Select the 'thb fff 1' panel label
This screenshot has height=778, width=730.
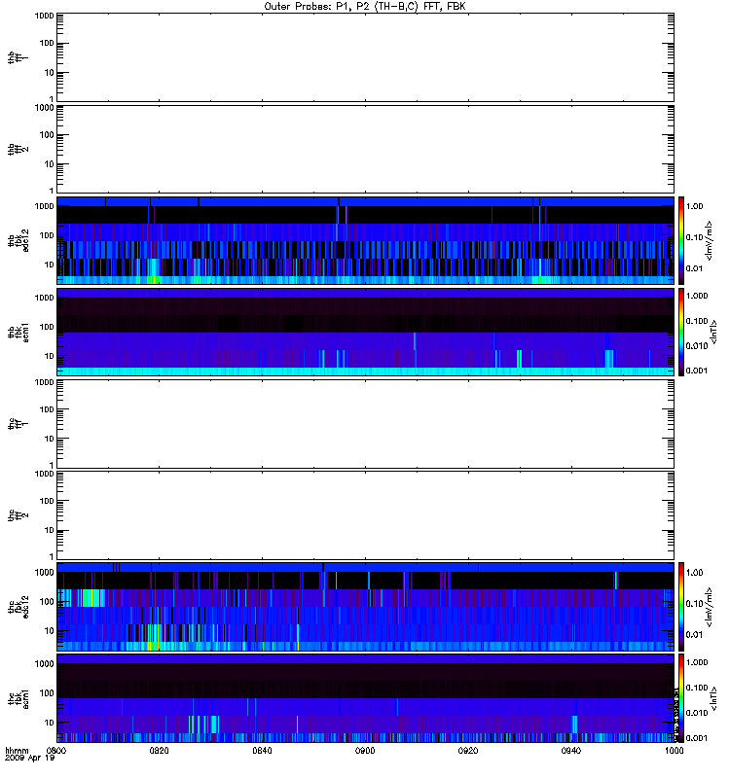point(18,57)
